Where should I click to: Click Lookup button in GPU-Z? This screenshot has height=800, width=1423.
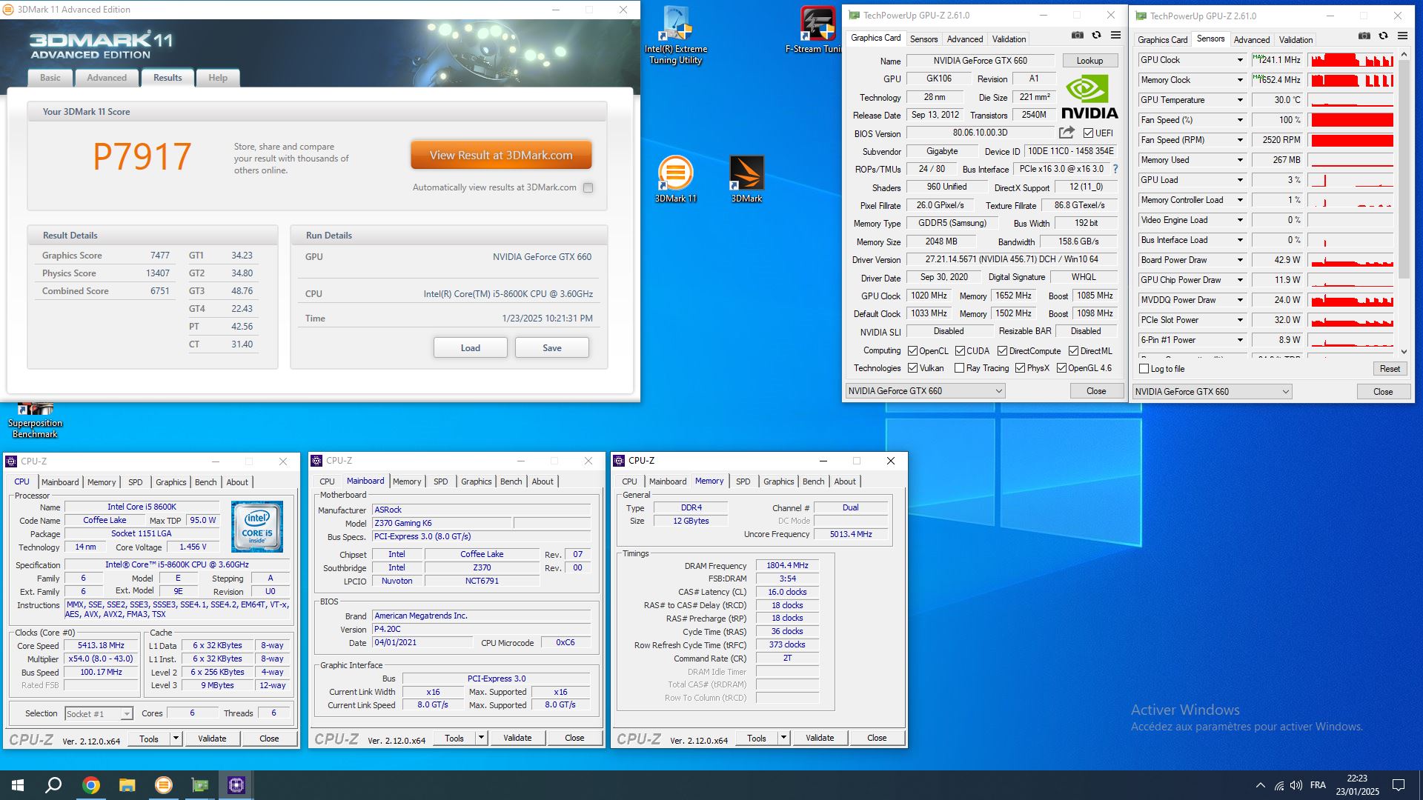click(1089, 61)
